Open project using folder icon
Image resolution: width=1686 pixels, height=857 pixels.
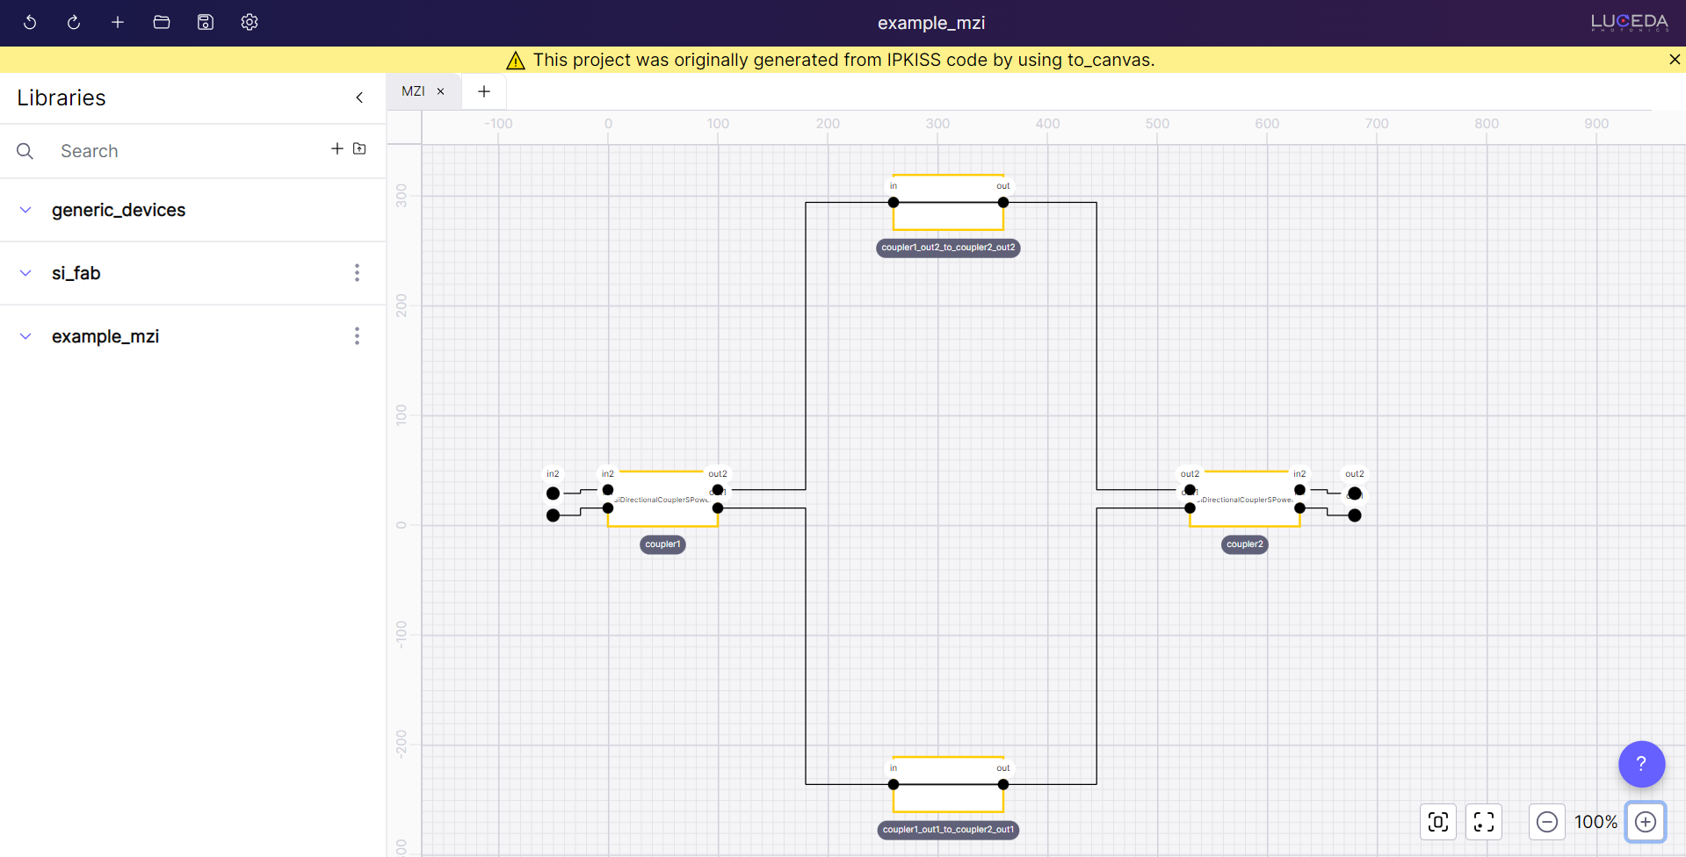point(162,23)
